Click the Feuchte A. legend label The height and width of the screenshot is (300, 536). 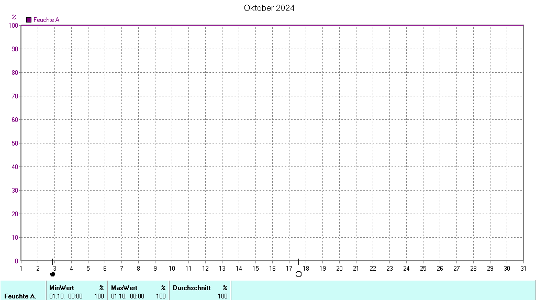click(x=47, y=20)
